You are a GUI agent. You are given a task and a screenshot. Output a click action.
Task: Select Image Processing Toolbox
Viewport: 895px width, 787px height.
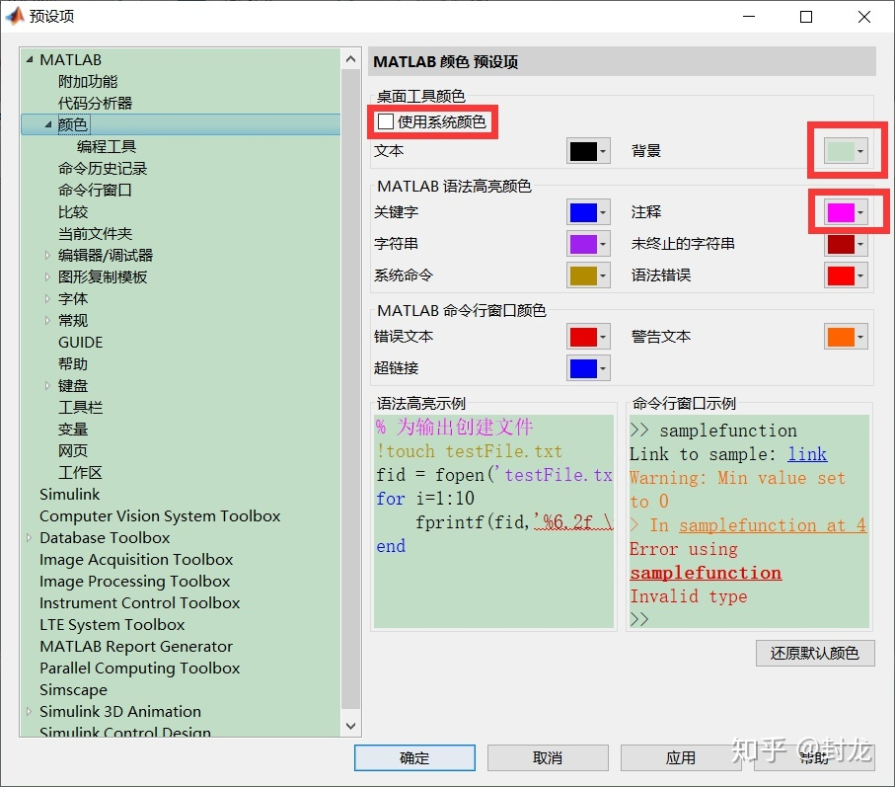(x=135, y=581)
